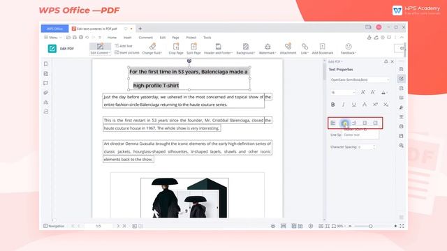Choose the distributed alignment button
This screenshot has height=251, width=447.
[375, 123]
